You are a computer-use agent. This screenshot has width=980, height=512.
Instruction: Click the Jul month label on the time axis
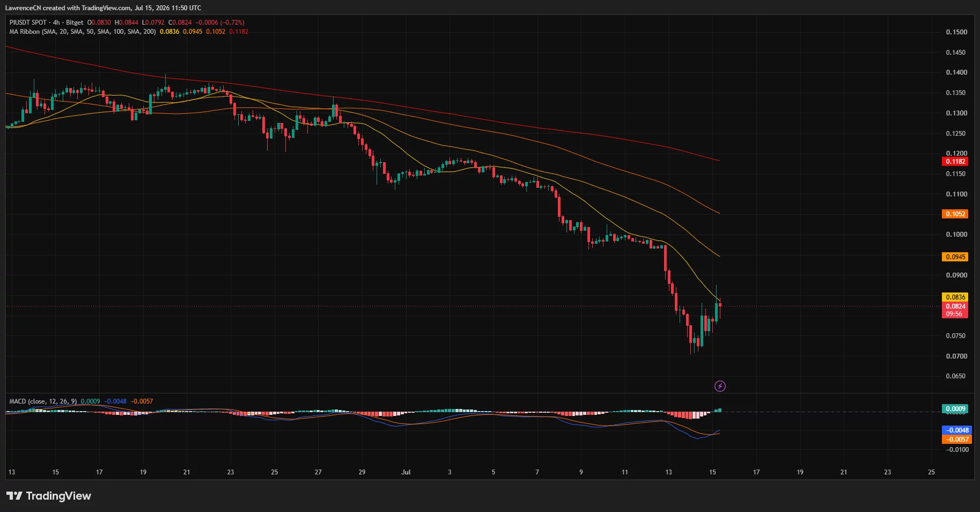click(406, 472)
